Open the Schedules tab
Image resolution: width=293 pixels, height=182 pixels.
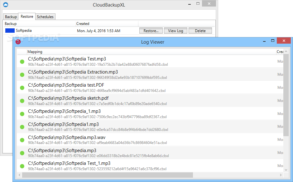point(45,17)
